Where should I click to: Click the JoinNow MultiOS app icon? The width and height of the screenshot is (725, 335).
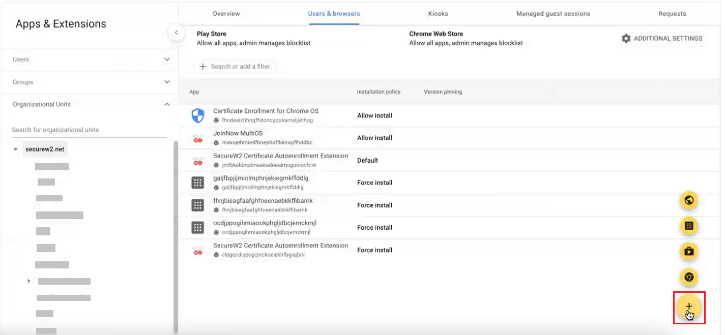(x=197, y=138)
